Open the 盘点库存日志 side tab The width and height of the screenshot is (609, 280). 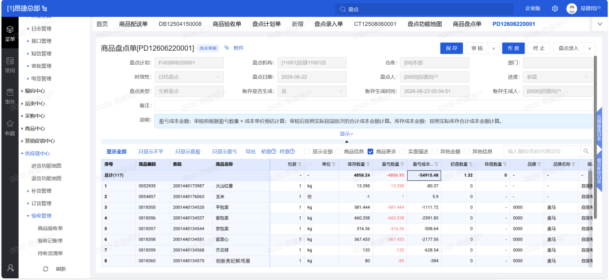(x=599, y=172)
